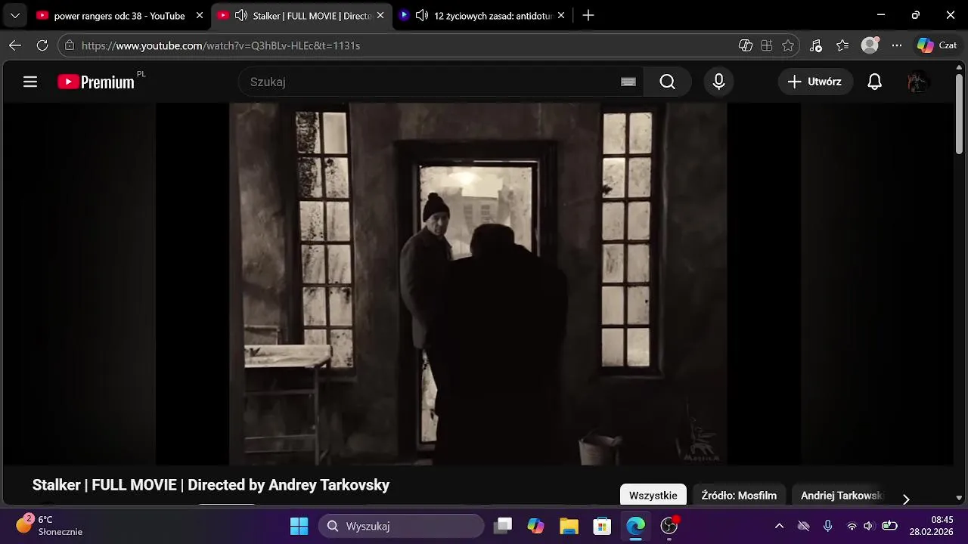
Task: View site information lock icon
Action: point(70,45)
